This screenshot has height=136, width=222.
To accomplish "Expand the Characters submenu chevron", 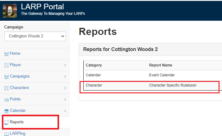I will (x=65, y=88).
